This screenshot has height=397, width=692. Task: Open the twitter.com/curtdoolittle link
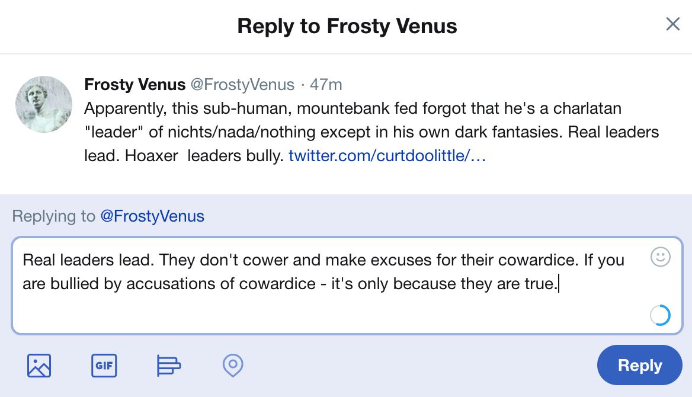click(387, 156)
